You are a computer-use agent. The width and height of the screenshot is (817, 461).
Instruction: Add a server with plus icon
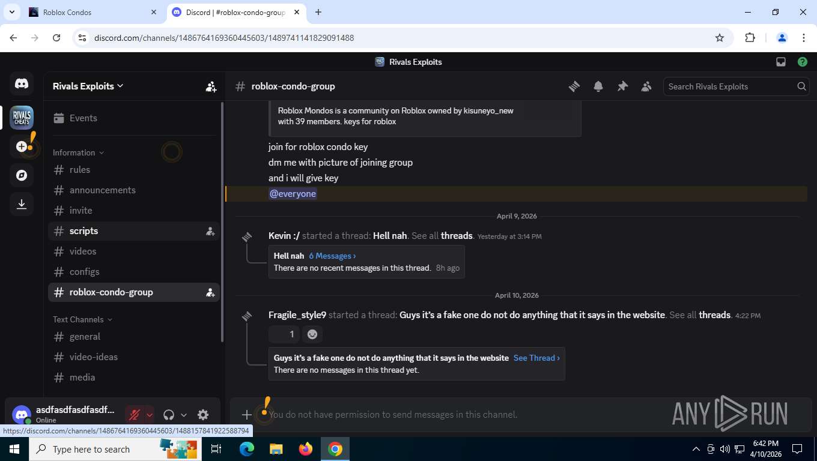pyautogui.click(x=22, y=146)
